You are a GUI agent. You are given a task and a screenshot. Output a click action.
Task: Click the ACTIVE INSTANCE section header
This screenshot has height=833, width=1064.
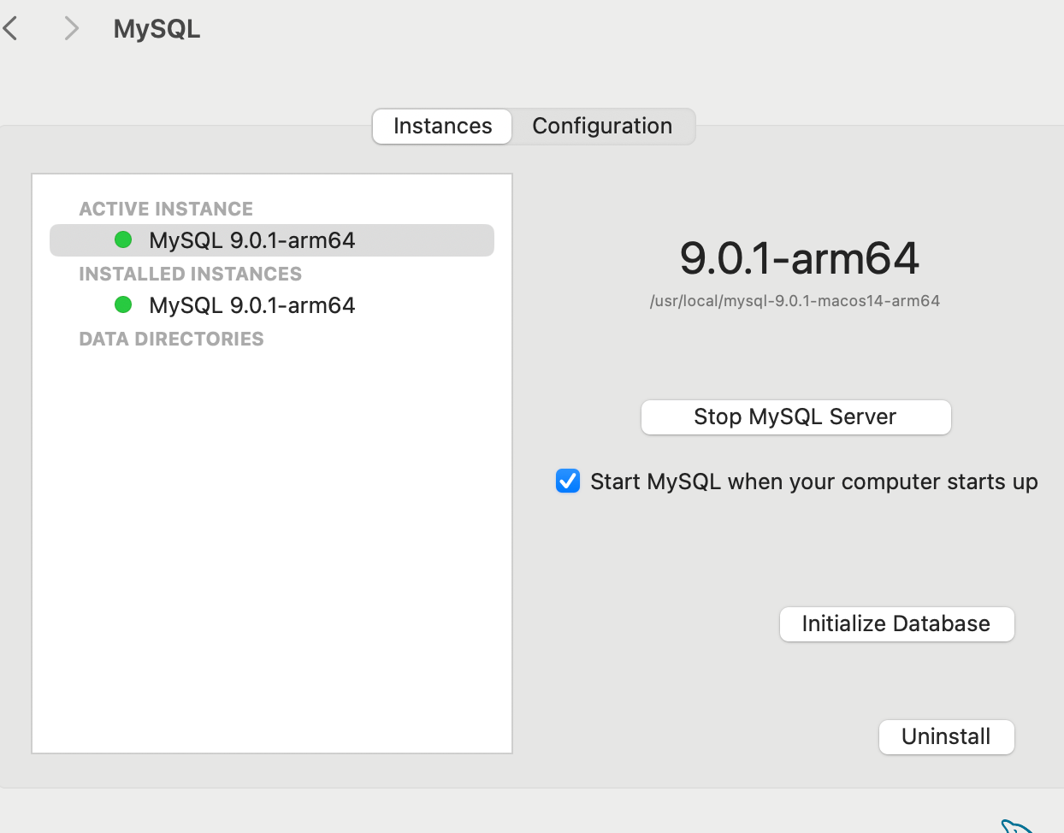click(166, 209)
